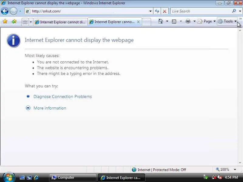Screen dimensions: 243x182
Task: Click Show Desktop quick launch icon
Action: tap(22, 177)
